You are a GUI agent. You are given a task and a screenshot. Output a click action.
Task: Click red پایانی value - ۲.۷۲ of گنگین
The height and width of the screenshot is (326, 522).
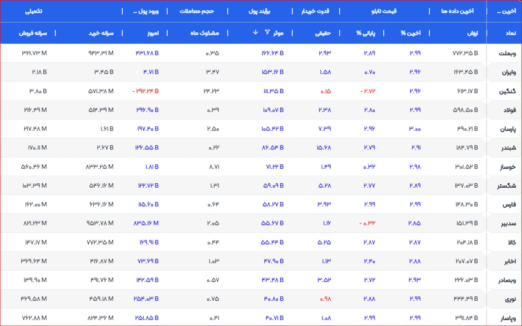point(368,91)
